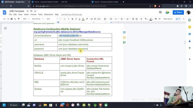Open the cell background color dropdown
The height and width of the screenshot is (108, 193).
(x=147, y=19)
